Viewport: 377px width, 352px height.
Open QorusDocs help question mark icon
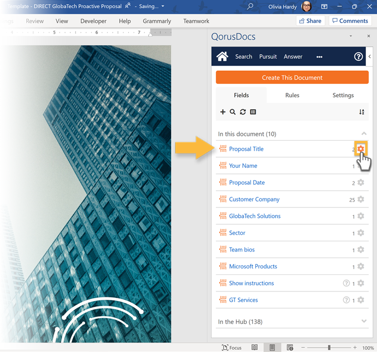click(358, 57)
